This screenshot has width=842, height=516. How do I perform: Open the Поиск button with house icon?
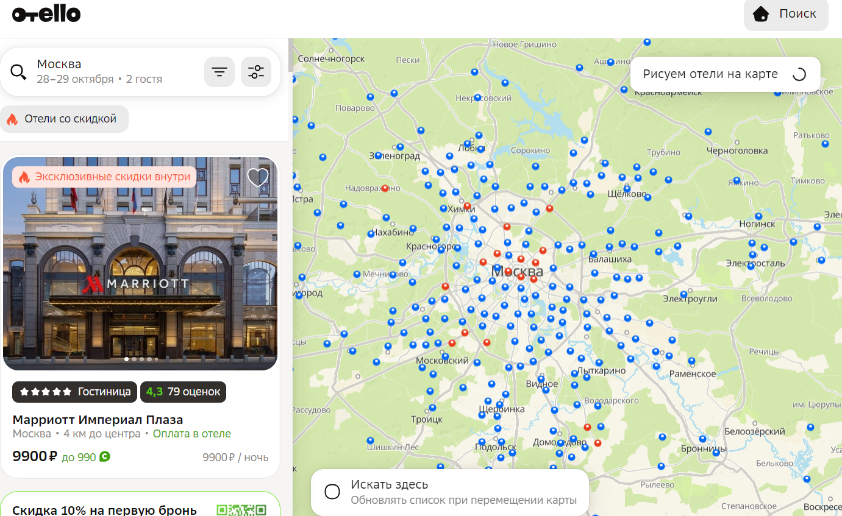click(786, 14)
